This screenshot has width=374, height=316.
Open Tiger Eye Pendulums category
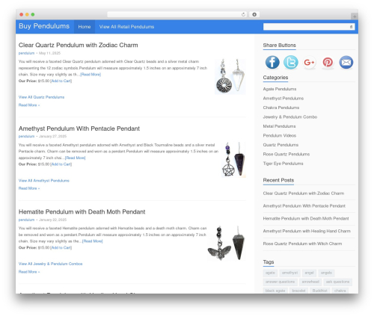[283, 164]
